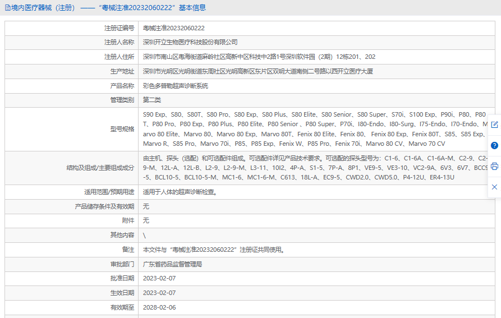Close the detail page with X icon
Viewport: 501px width, 318px height.
click(494, 187)
